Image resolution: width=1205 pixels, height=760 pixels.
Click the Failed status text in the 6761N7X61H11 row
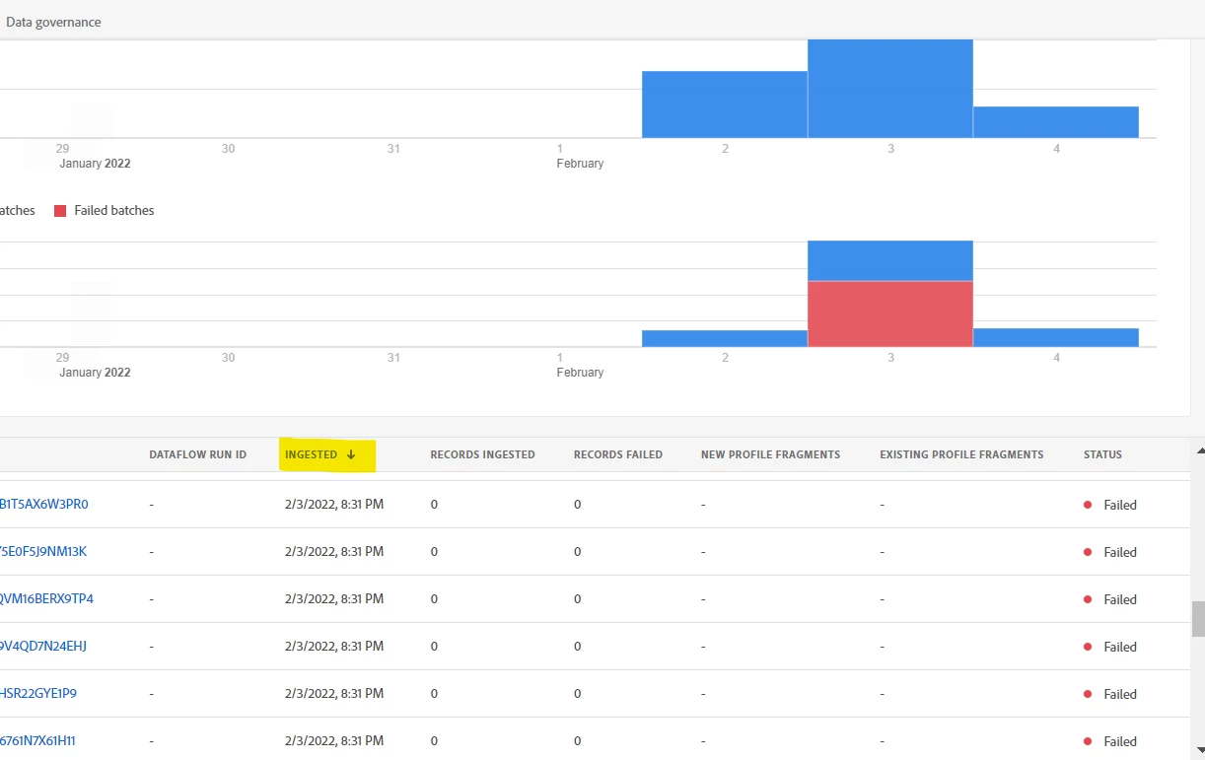(1120, 741)
